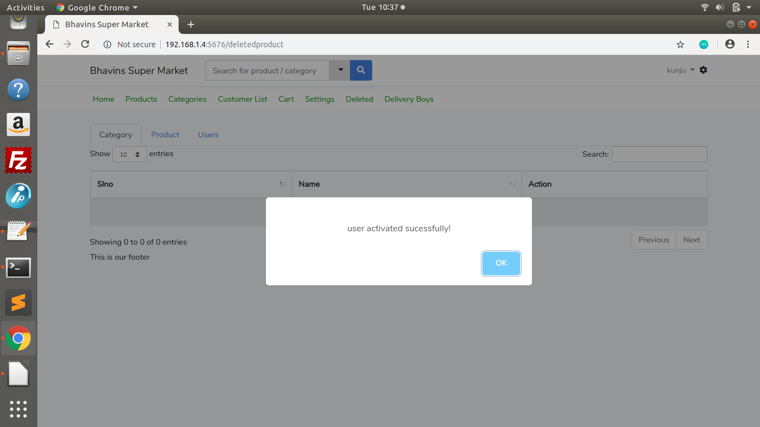Click the volume icon in top bar
The width and height of the screenshot is (760, 427).
coord(720,7)
